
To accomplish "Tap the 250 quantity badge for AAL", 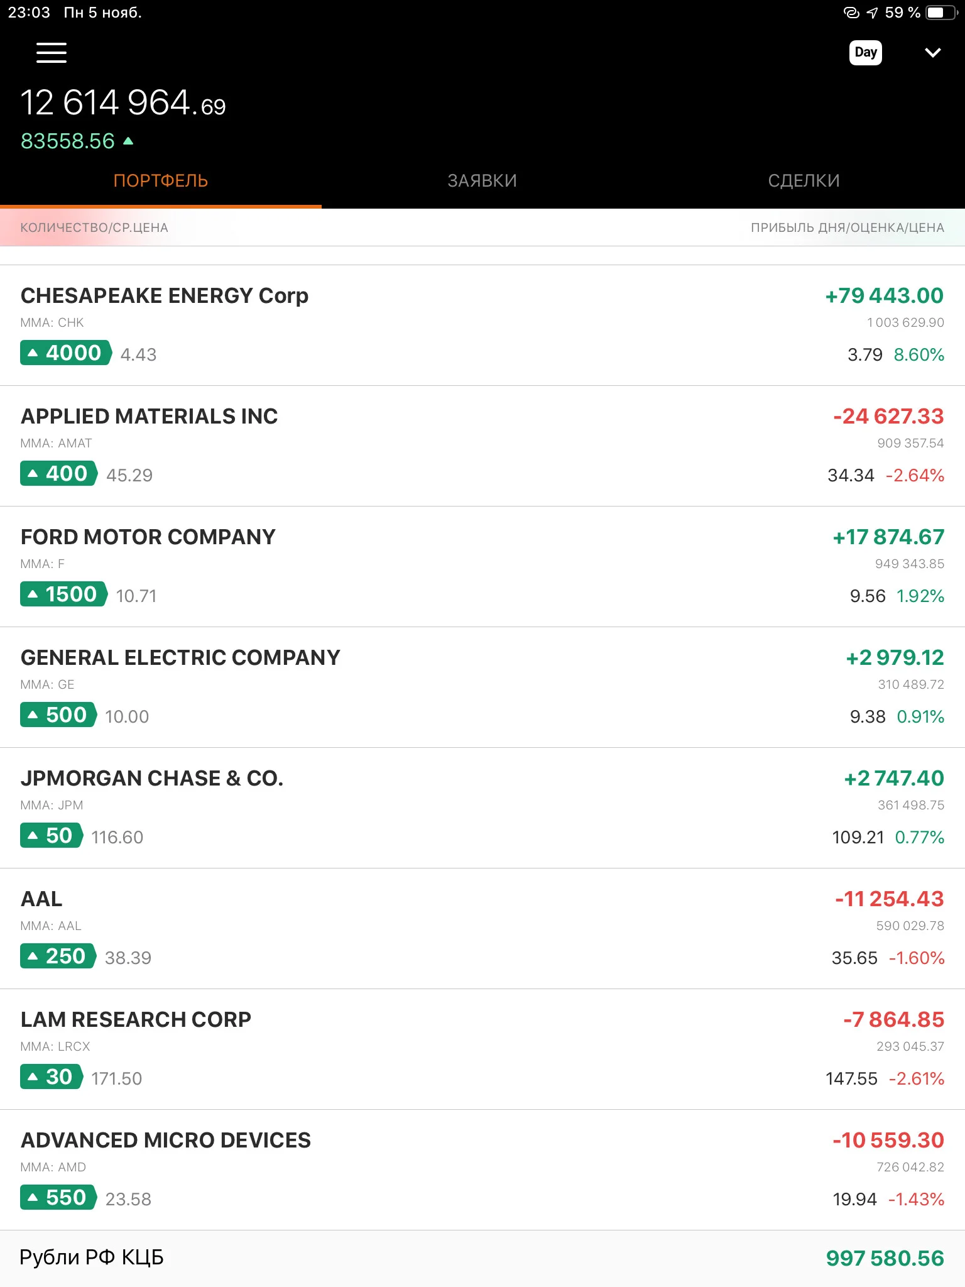I will click(58, 956).
